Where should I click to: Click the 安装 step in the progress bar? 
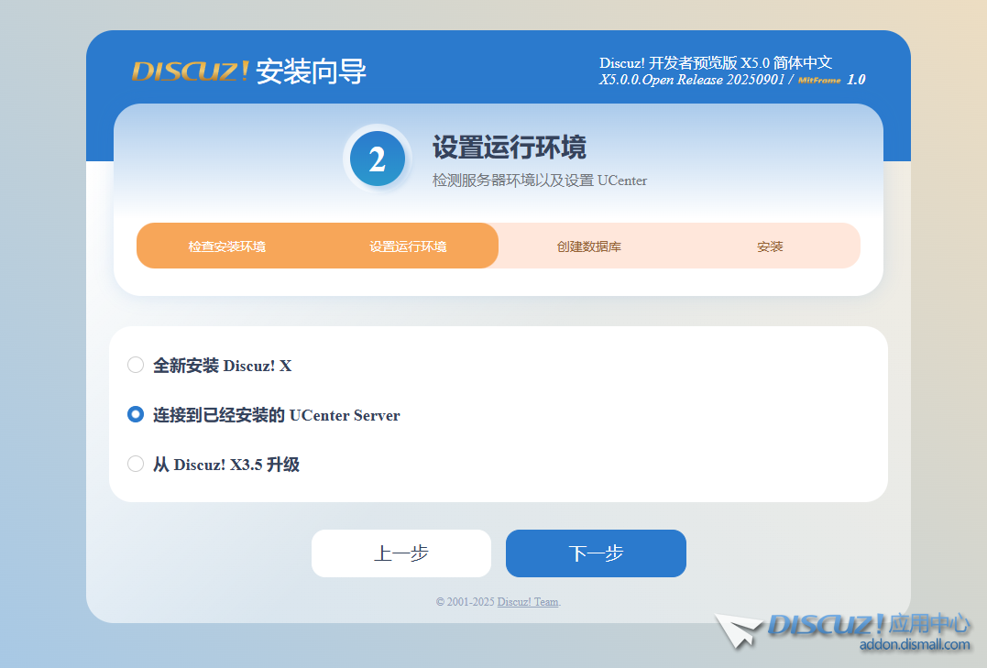coord(770,246)
